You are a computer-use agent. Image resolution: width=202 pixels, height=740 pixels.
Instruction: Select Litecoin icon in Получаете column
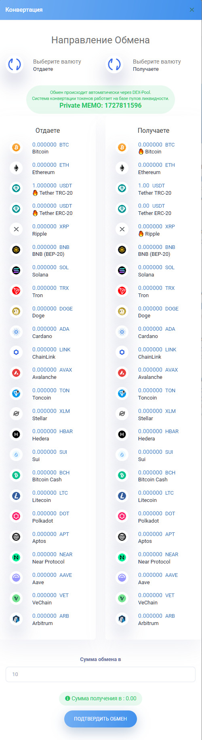tap(122, 496)
